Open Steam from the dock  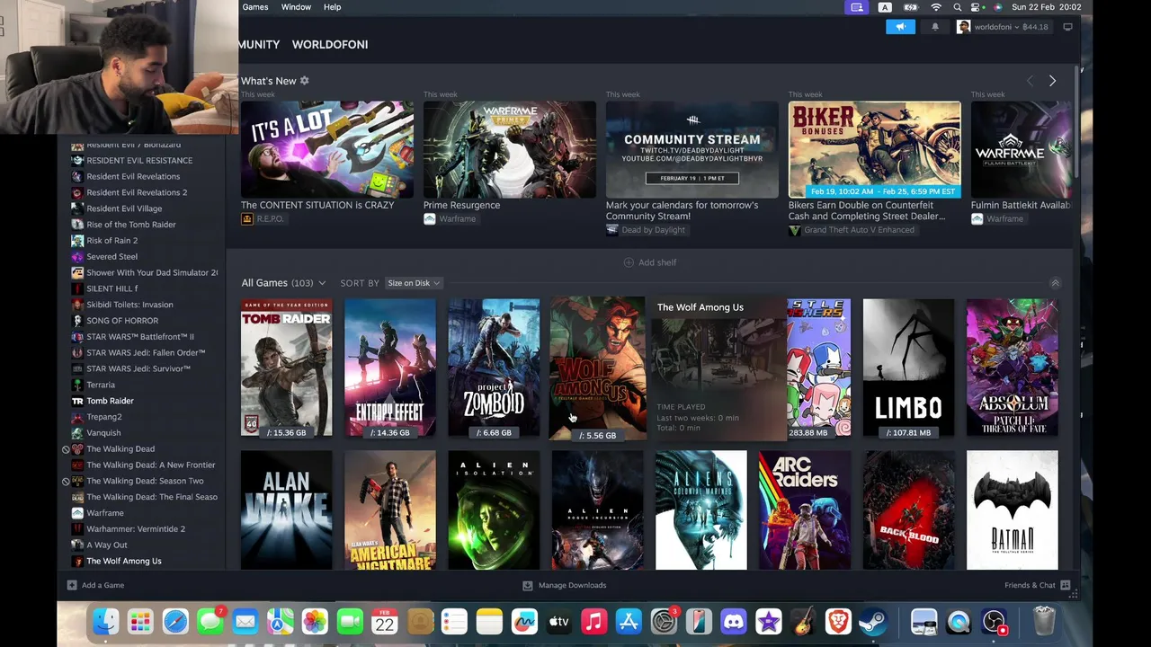tap(872, 622)
